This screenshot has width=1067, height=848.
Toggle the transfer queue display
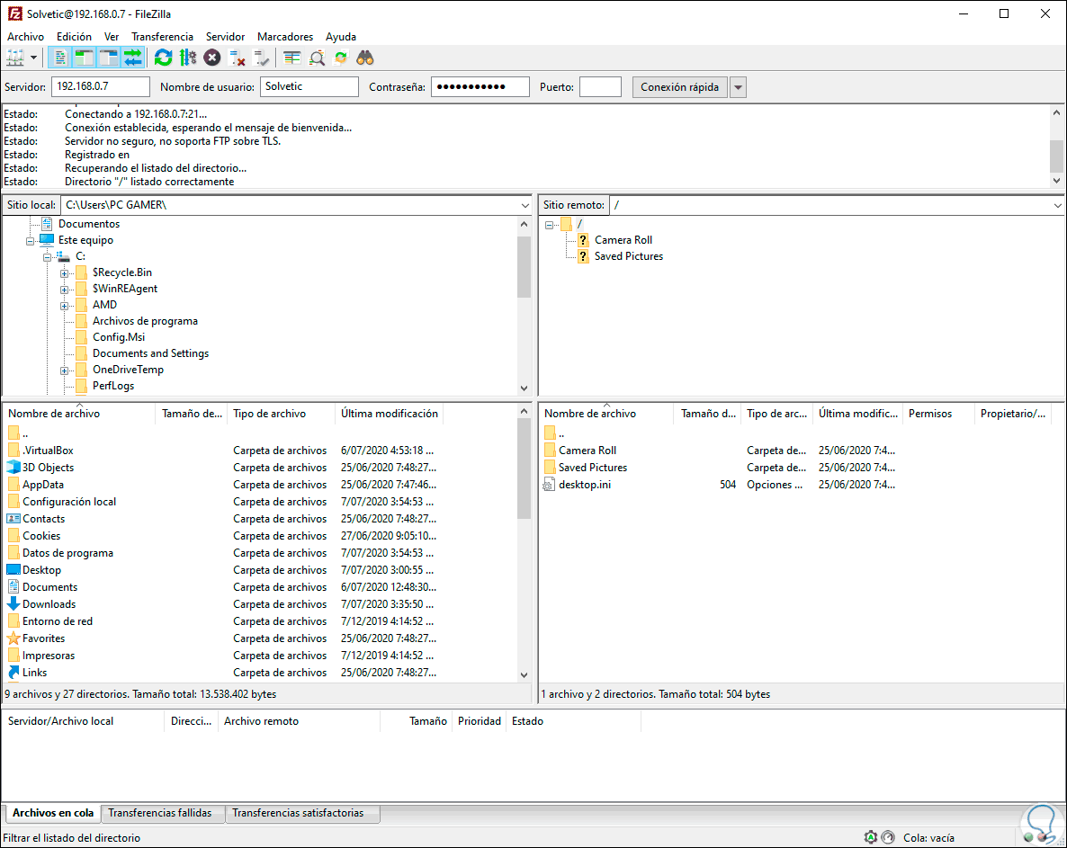(133, 58)
